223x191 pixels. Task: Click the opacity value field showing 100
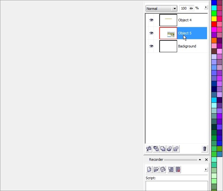coord(184,9)
